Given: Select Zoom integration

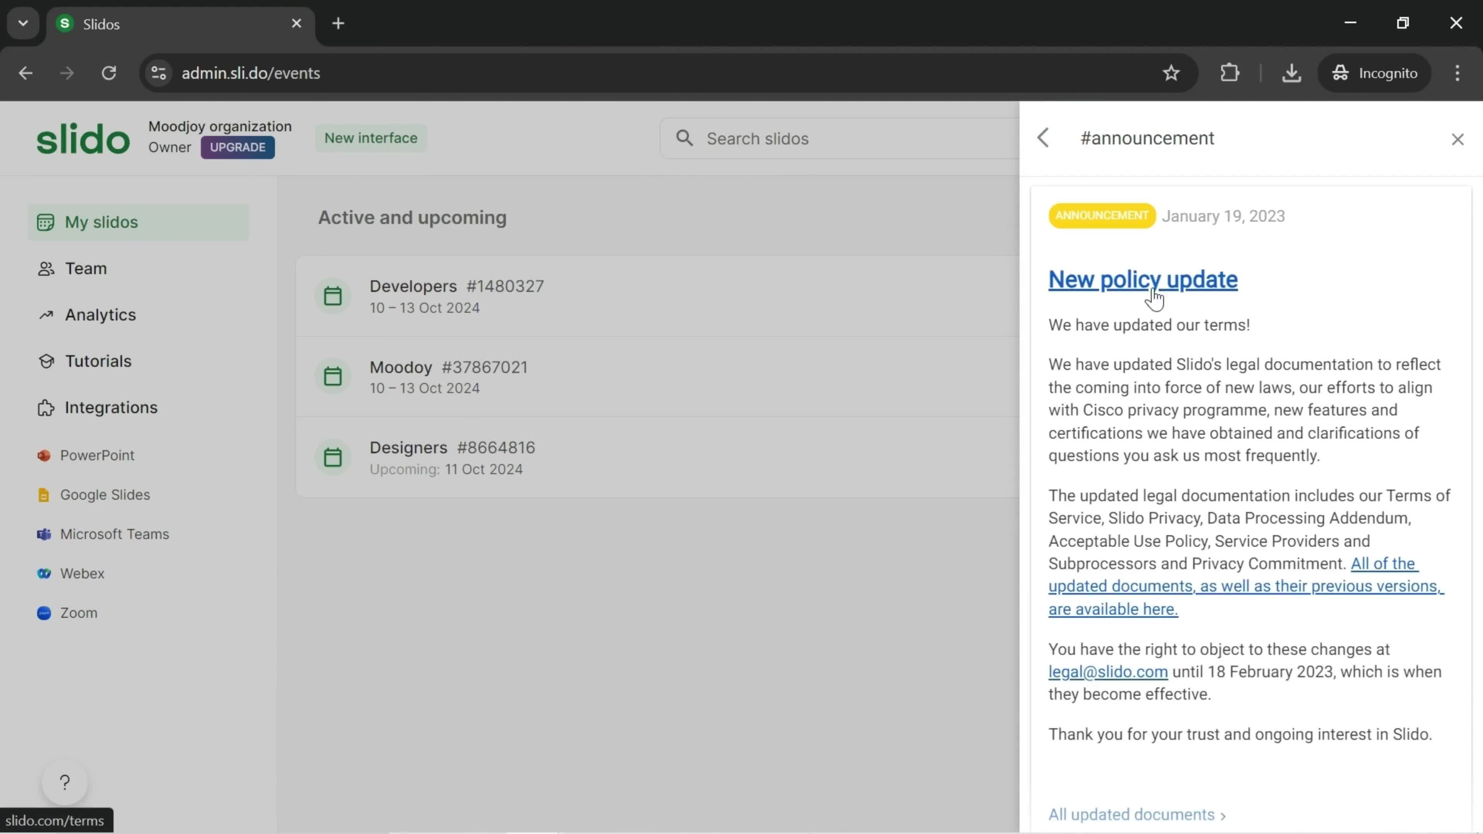Looking at the screenshot, I should point(79,613).
